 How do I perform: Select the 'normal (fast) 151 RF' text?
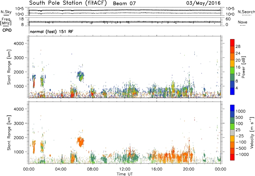(x=52, y=31)
